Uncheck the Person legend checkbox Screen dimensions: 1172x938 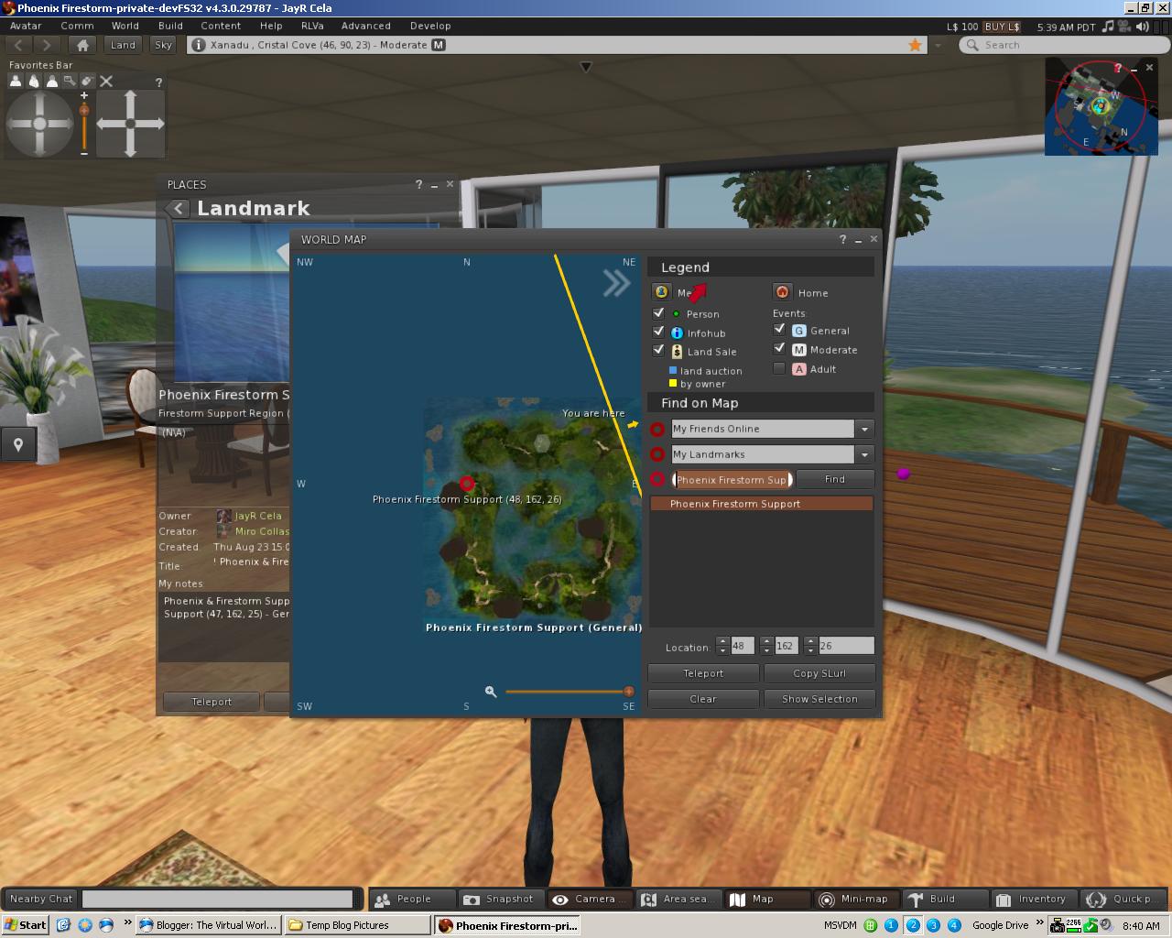pos(658,313)
